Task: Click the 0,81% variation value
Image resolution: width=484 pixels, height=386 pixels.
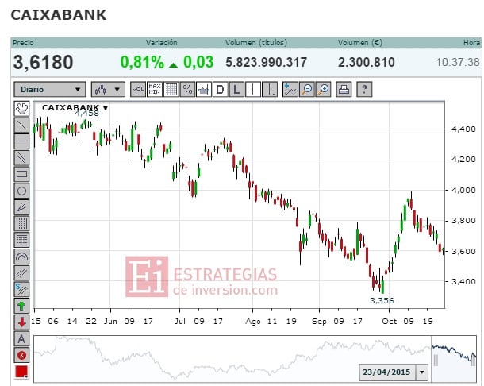Action: point(142,62)
